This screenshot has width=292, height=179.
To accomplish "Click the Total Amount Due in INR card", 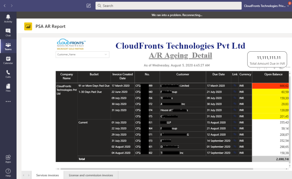I will click(267, 59).
